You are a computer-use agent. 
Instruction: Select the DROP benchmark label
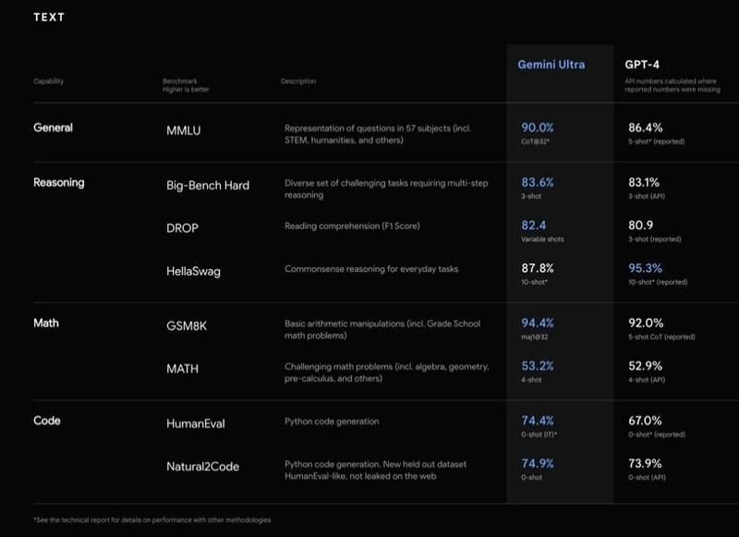185,226
